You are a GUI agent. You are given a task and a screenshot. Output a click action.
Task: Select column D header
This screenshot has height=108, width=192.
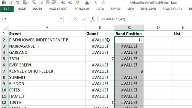click(158, 27)
